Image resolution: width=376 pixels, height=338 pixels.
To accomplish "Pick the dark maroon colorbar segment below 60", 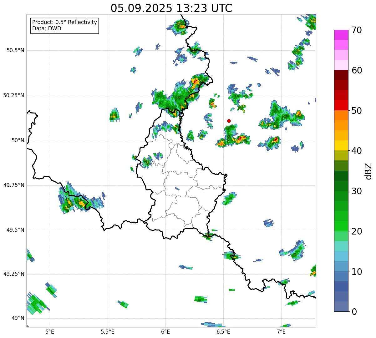I will [341, 75].
